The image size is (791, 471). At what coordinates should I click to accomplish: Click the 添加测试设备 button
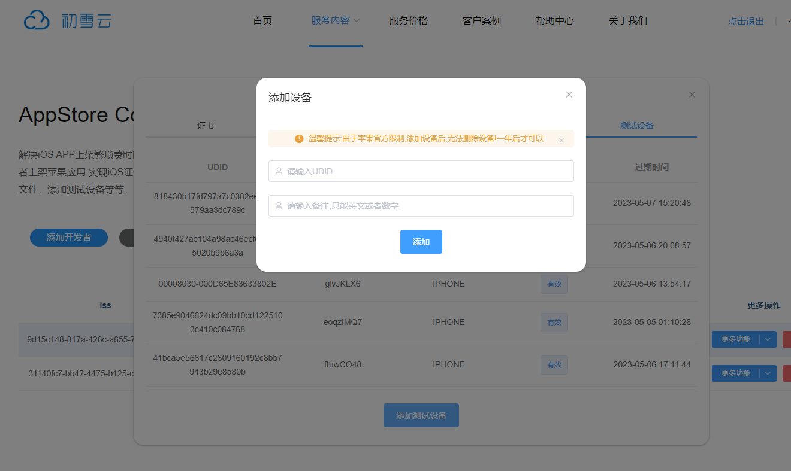pyautogui.click(x=421, y=415)
